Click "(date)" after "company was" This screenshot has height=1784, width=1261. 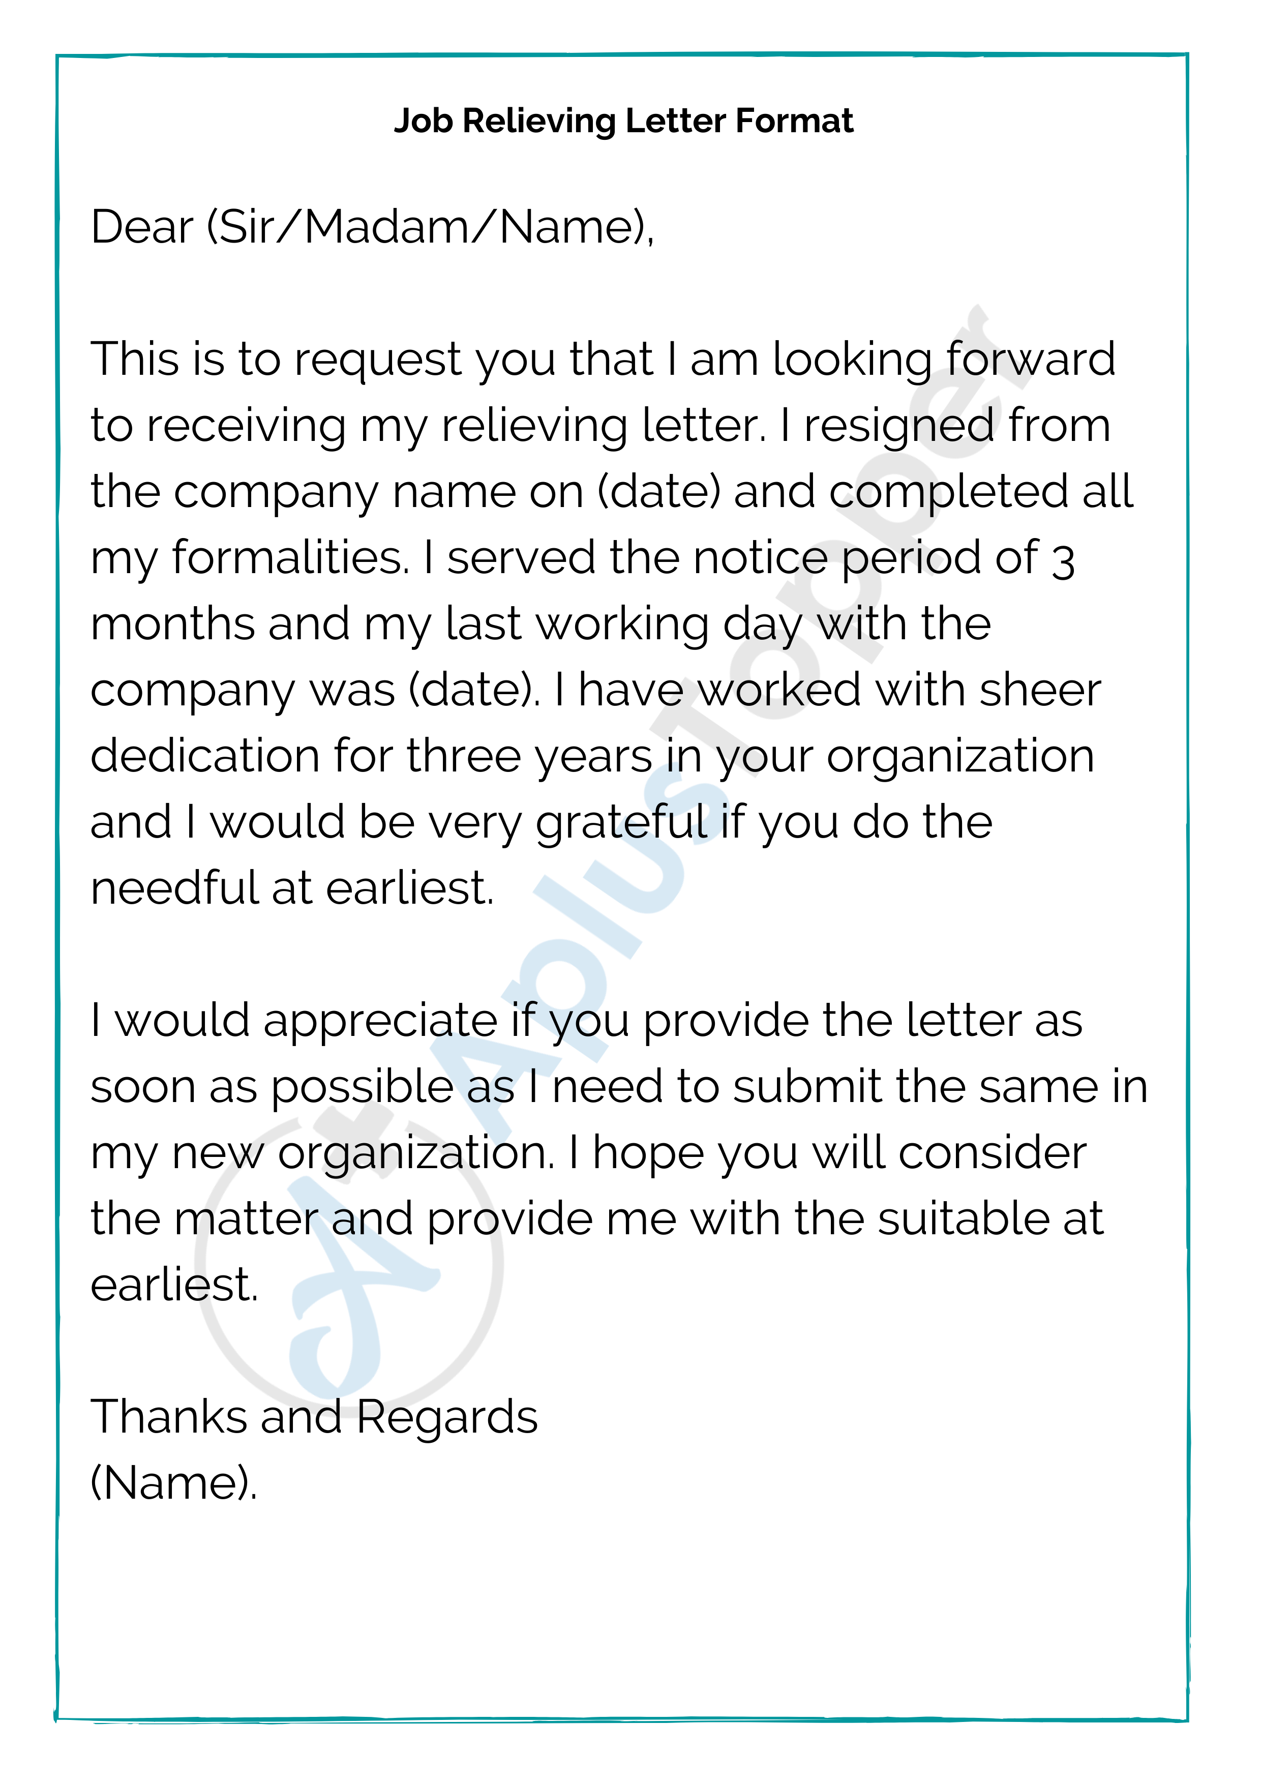[472, 691]
